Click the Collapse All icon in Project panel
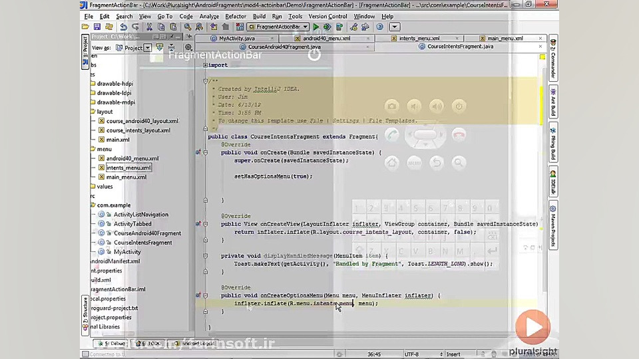Viewport: 639px width, 359px height. point(172,48)
